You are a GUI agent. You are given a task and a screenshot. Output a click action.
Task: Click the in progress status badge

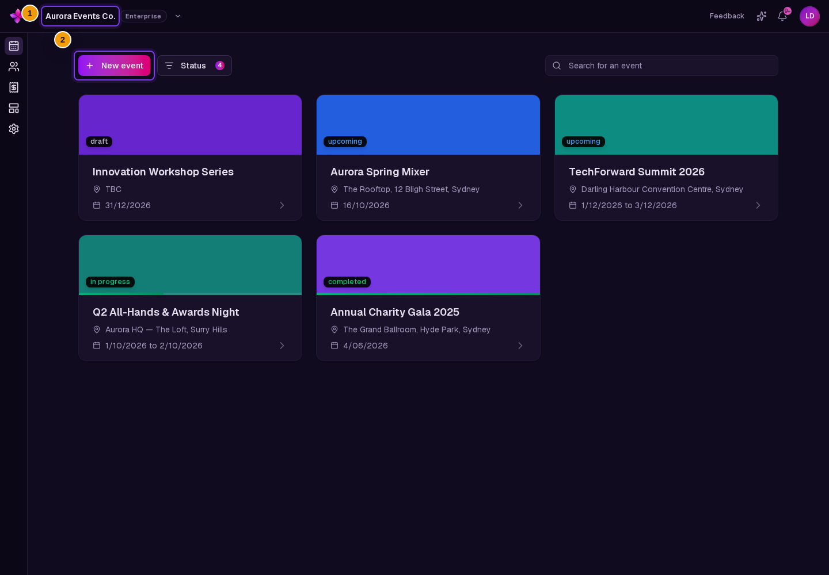click(x=110, y=282)
